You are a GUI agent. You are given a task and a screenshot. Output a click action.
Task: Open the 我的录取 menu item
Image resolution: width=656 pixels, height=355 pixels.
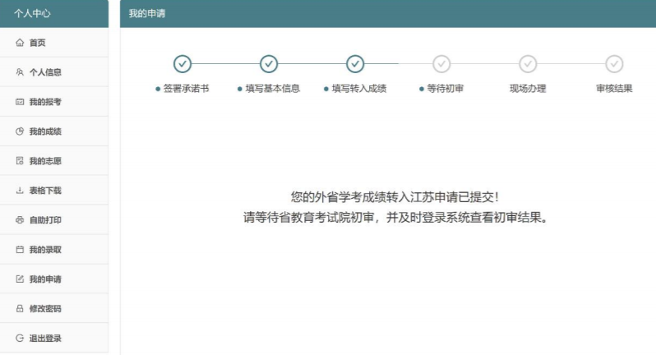(45, 250)
